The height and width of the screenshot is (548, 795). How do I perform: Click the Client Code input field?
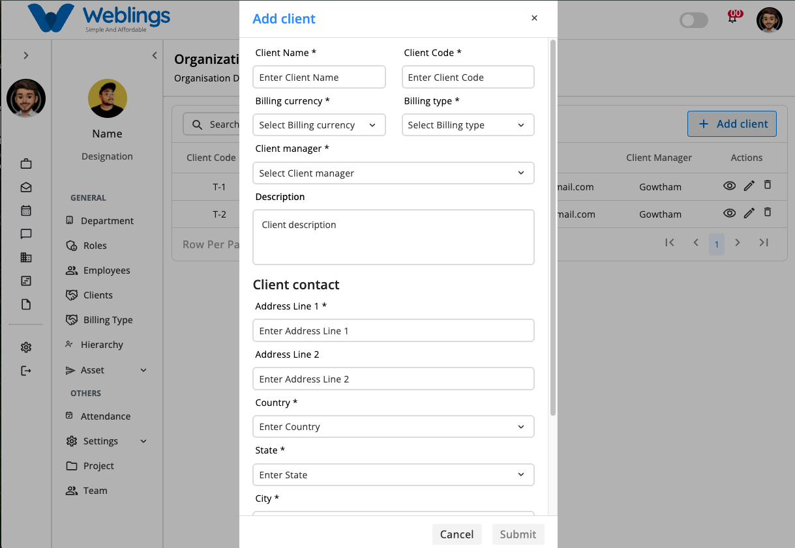[468, 77]
